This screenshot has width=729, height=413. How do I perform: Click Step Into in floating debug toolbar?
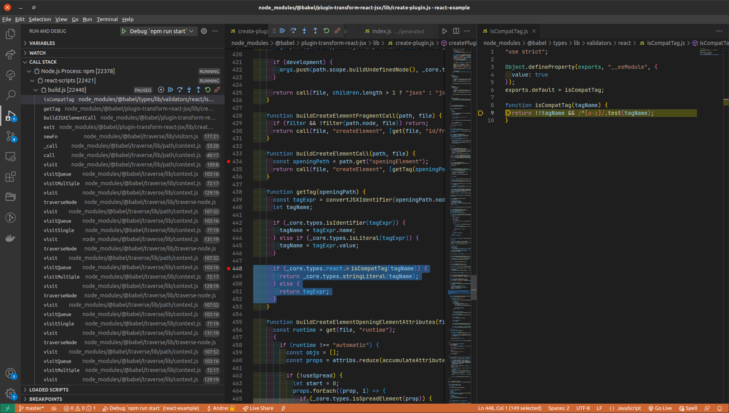[304, 31]
